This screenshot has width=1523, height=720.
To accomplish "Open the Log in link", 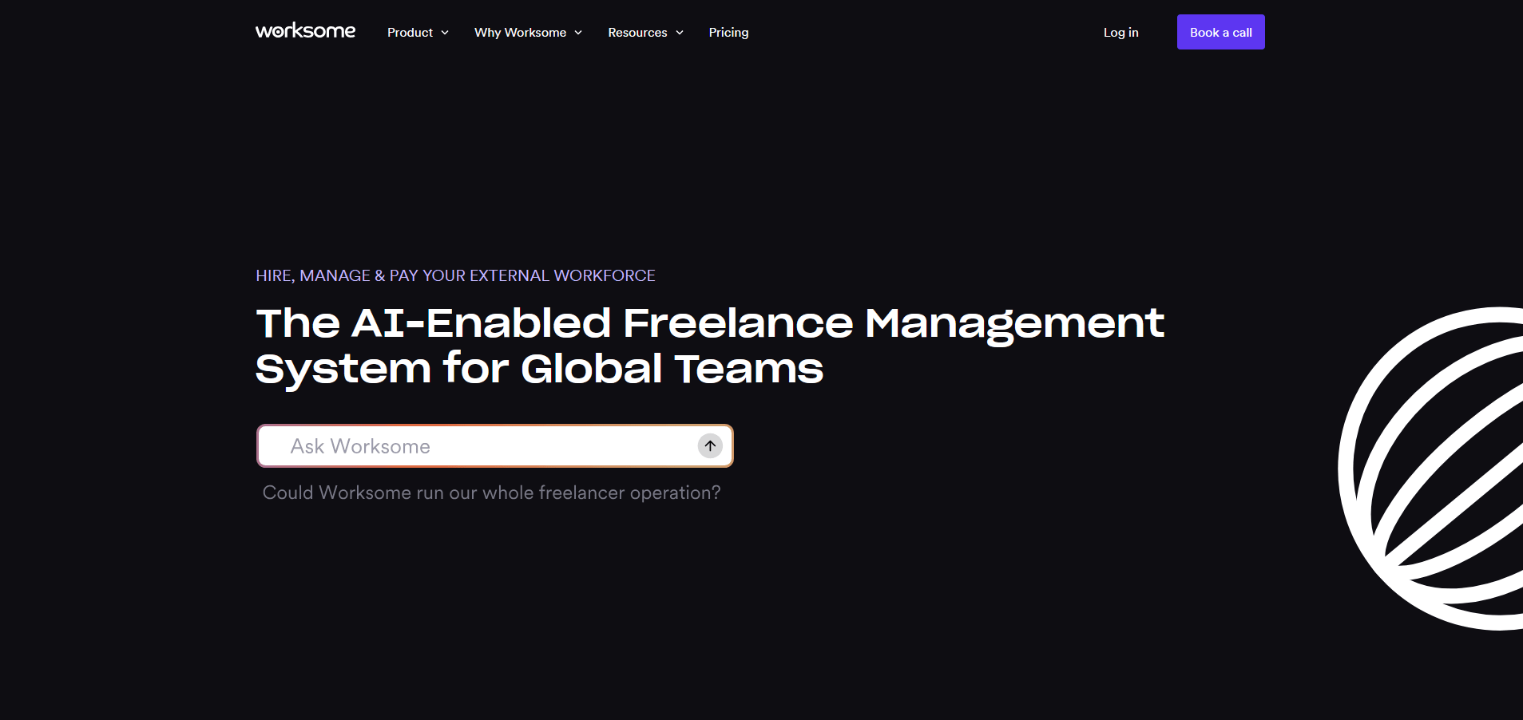I will (x=1120, y=33).
